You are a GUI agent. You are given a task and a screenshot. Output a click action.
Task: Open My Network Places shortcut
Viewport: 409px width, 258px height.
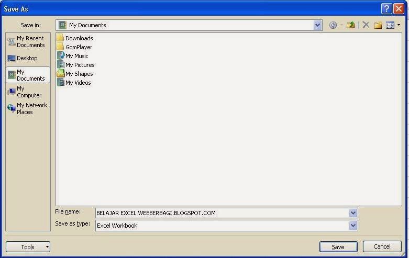[28, 108]
